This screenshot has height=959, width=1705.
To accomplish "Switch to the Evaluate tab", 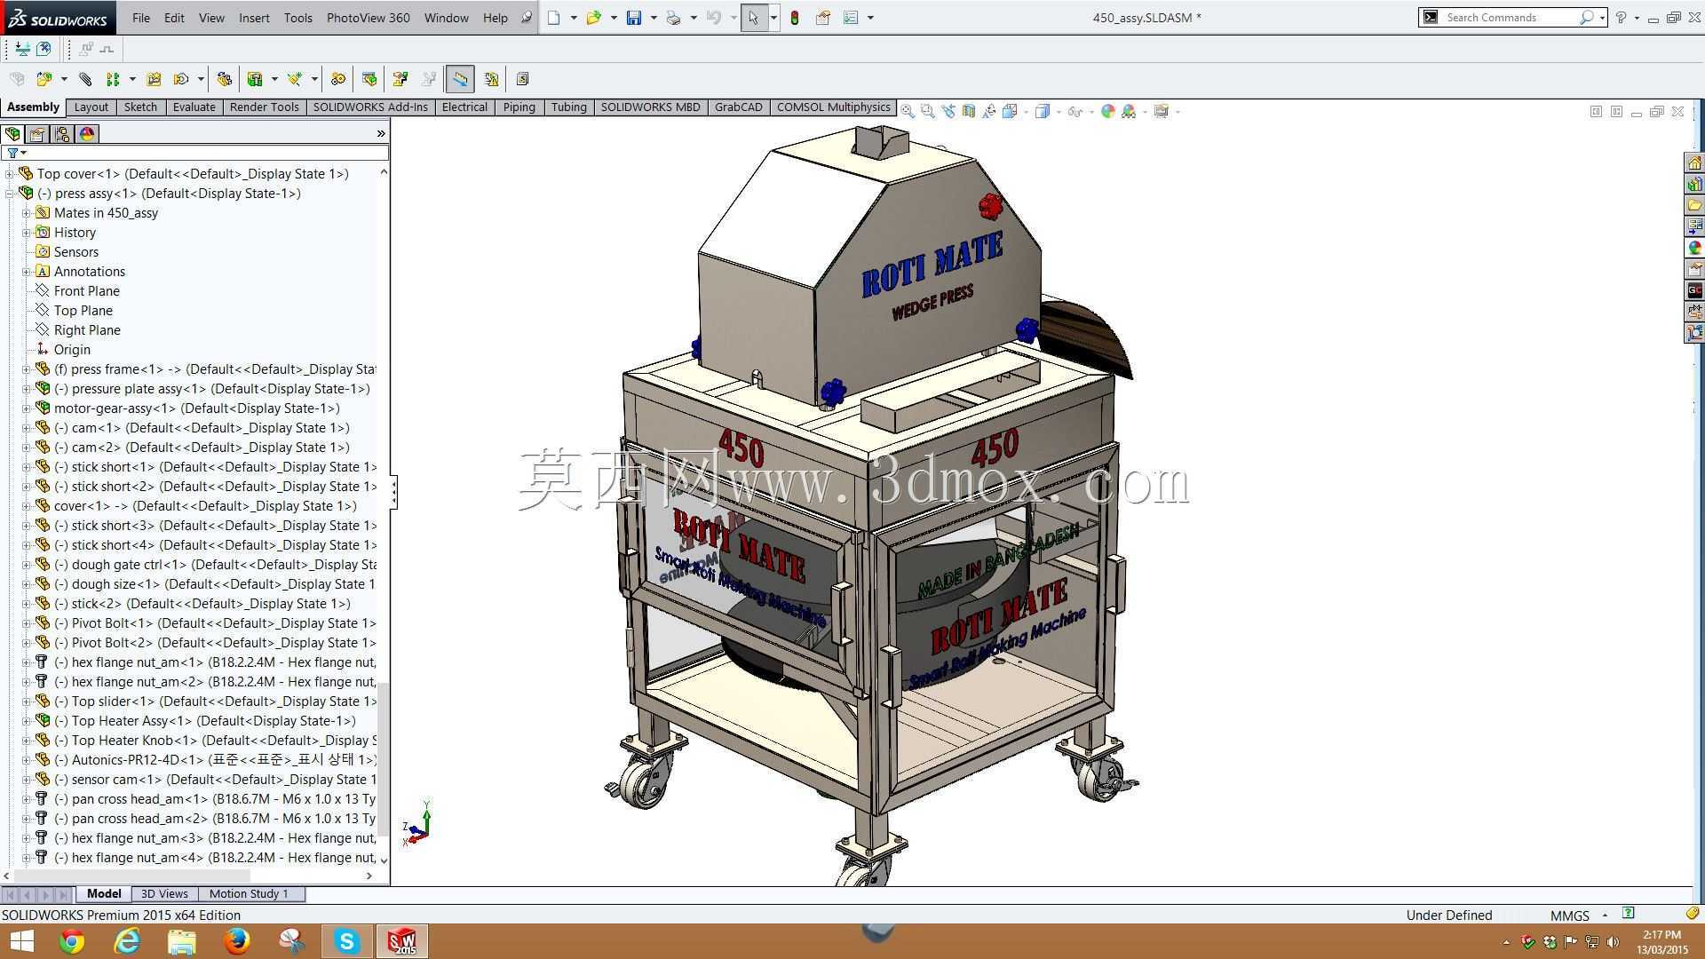I will click(x=194, y=107).
